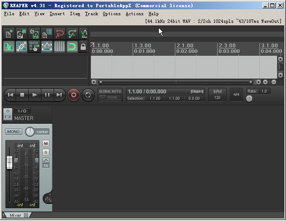286x221 pixels.
Task: Open the Edit menu
Action: tap(24, 14)
